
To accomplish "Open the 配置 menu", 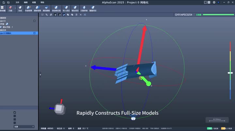I will coord(34,2).
